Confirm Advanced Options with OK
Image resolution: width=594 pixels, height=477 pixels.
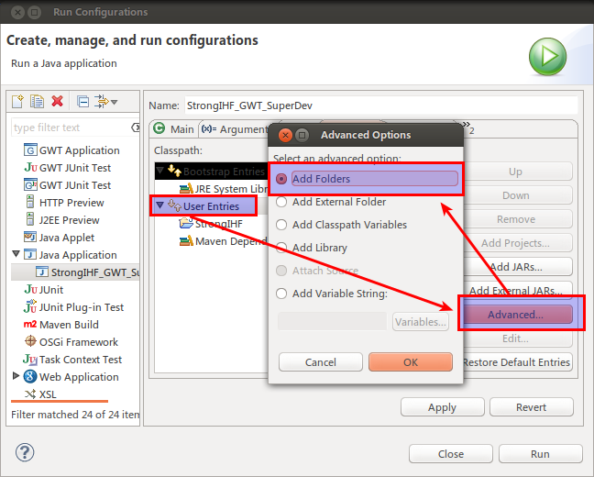(x=411, y=362)
